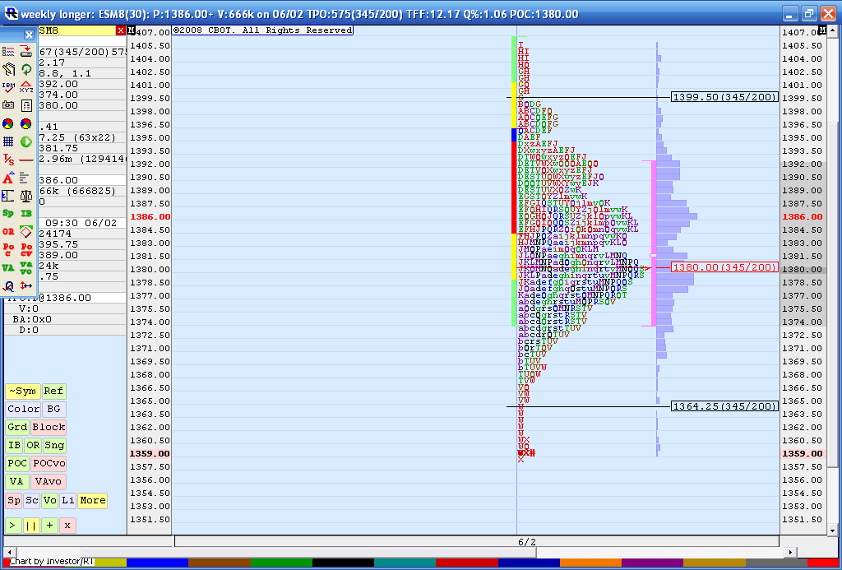This screenshot has height=570, width=842.
Task: Toggle the Ref button
Action: point(53,392)
